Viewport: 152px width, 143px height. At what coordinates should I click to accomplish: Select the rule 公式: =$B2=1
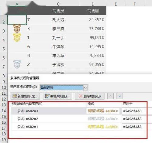(48, 127)
